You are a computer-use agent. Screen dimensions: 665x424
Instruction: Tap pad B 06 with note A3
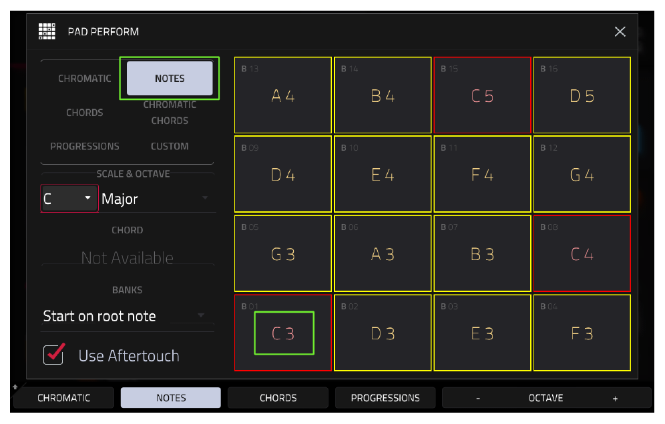click(383, 253)
